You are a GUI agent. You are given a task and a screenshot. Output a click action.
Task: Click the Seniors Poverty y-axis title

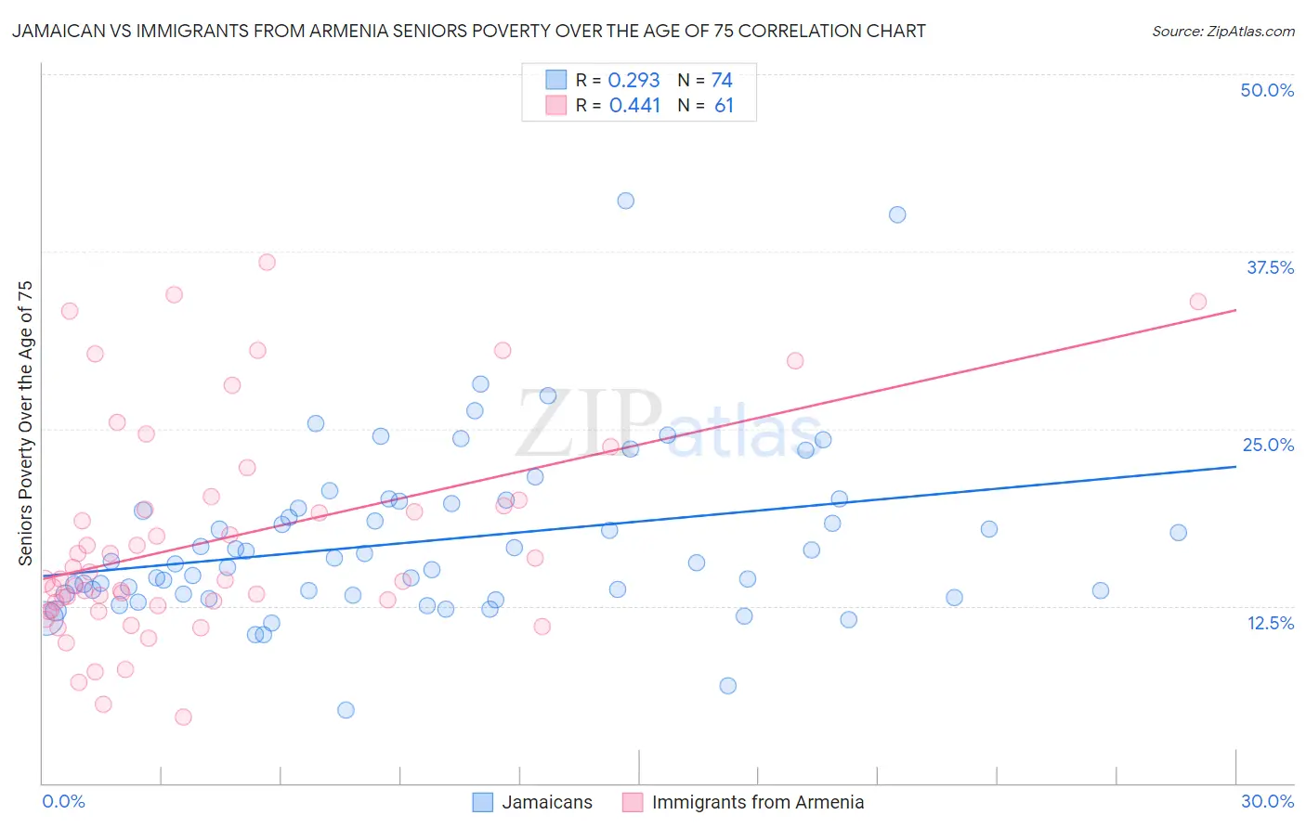pyautogui.click(x=25, y=422)
